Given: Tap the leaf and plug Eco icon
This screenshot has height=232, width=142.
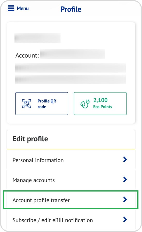Looking at the screenshot, I should point(85,104).
